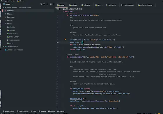This screenshot has height=114, width=163.
Task: Click video.py in the navigation breadcrumb
Action: click(x=21, y=1)
